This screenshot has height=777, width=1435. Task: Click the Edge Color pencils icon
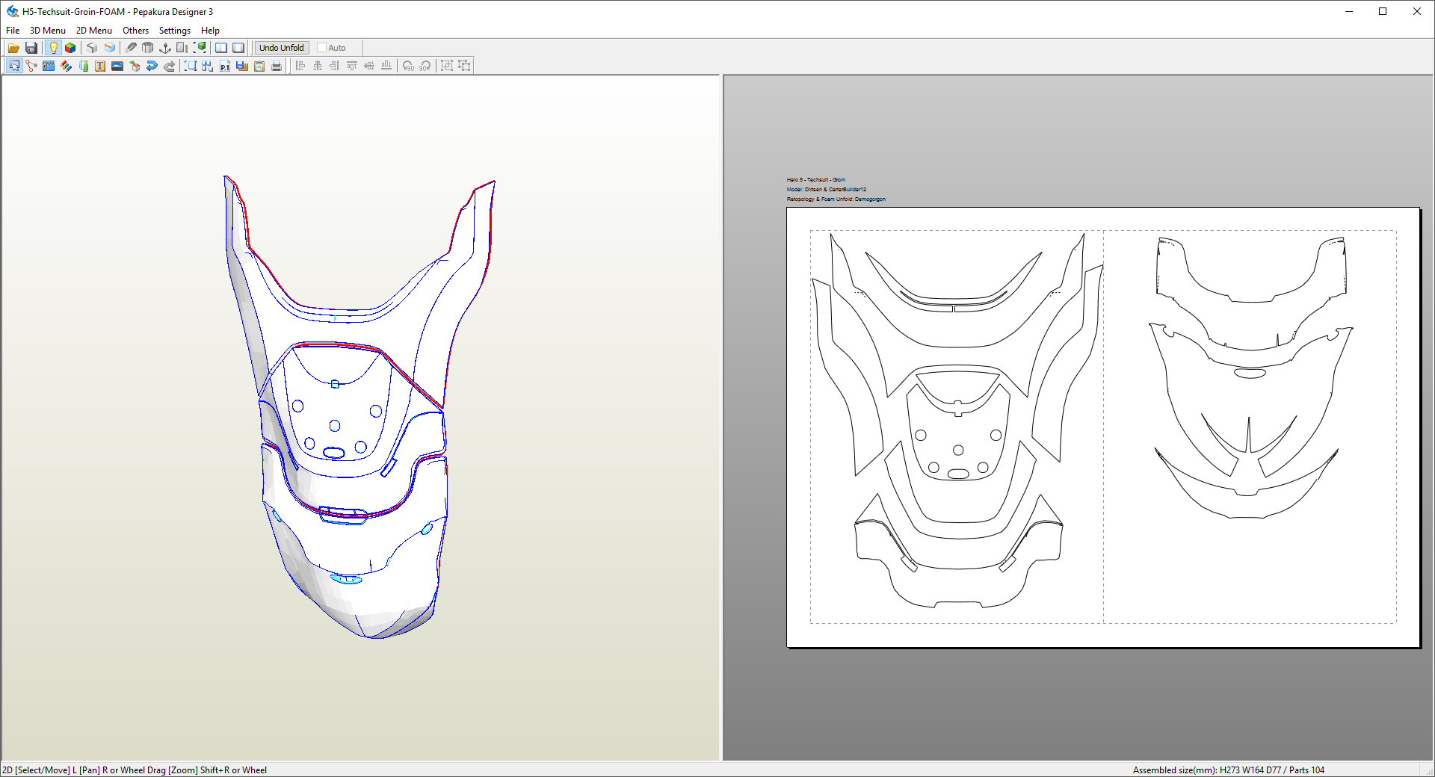click(66, 66)
